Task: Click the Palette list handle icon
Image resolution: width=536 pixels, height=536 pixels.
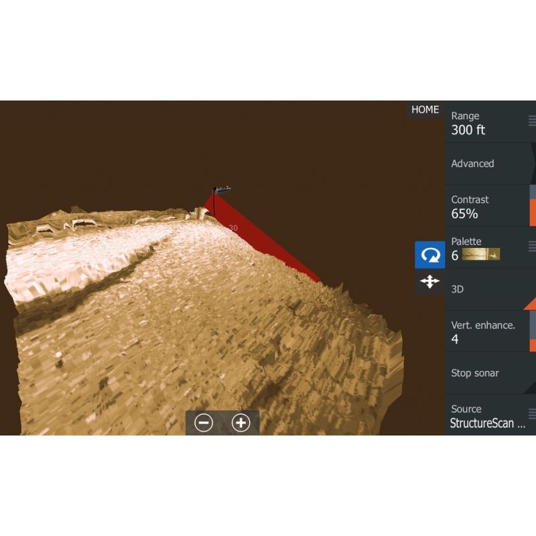Action: (x=532, y=247)
